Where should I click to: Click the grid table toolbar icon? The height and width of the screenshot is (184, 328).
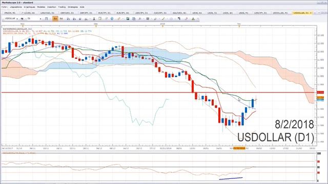pyautogui.click(x=148, y=19)
